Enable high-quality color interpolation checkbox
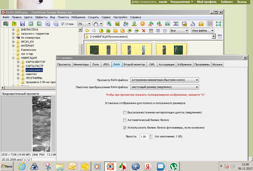 125,112
